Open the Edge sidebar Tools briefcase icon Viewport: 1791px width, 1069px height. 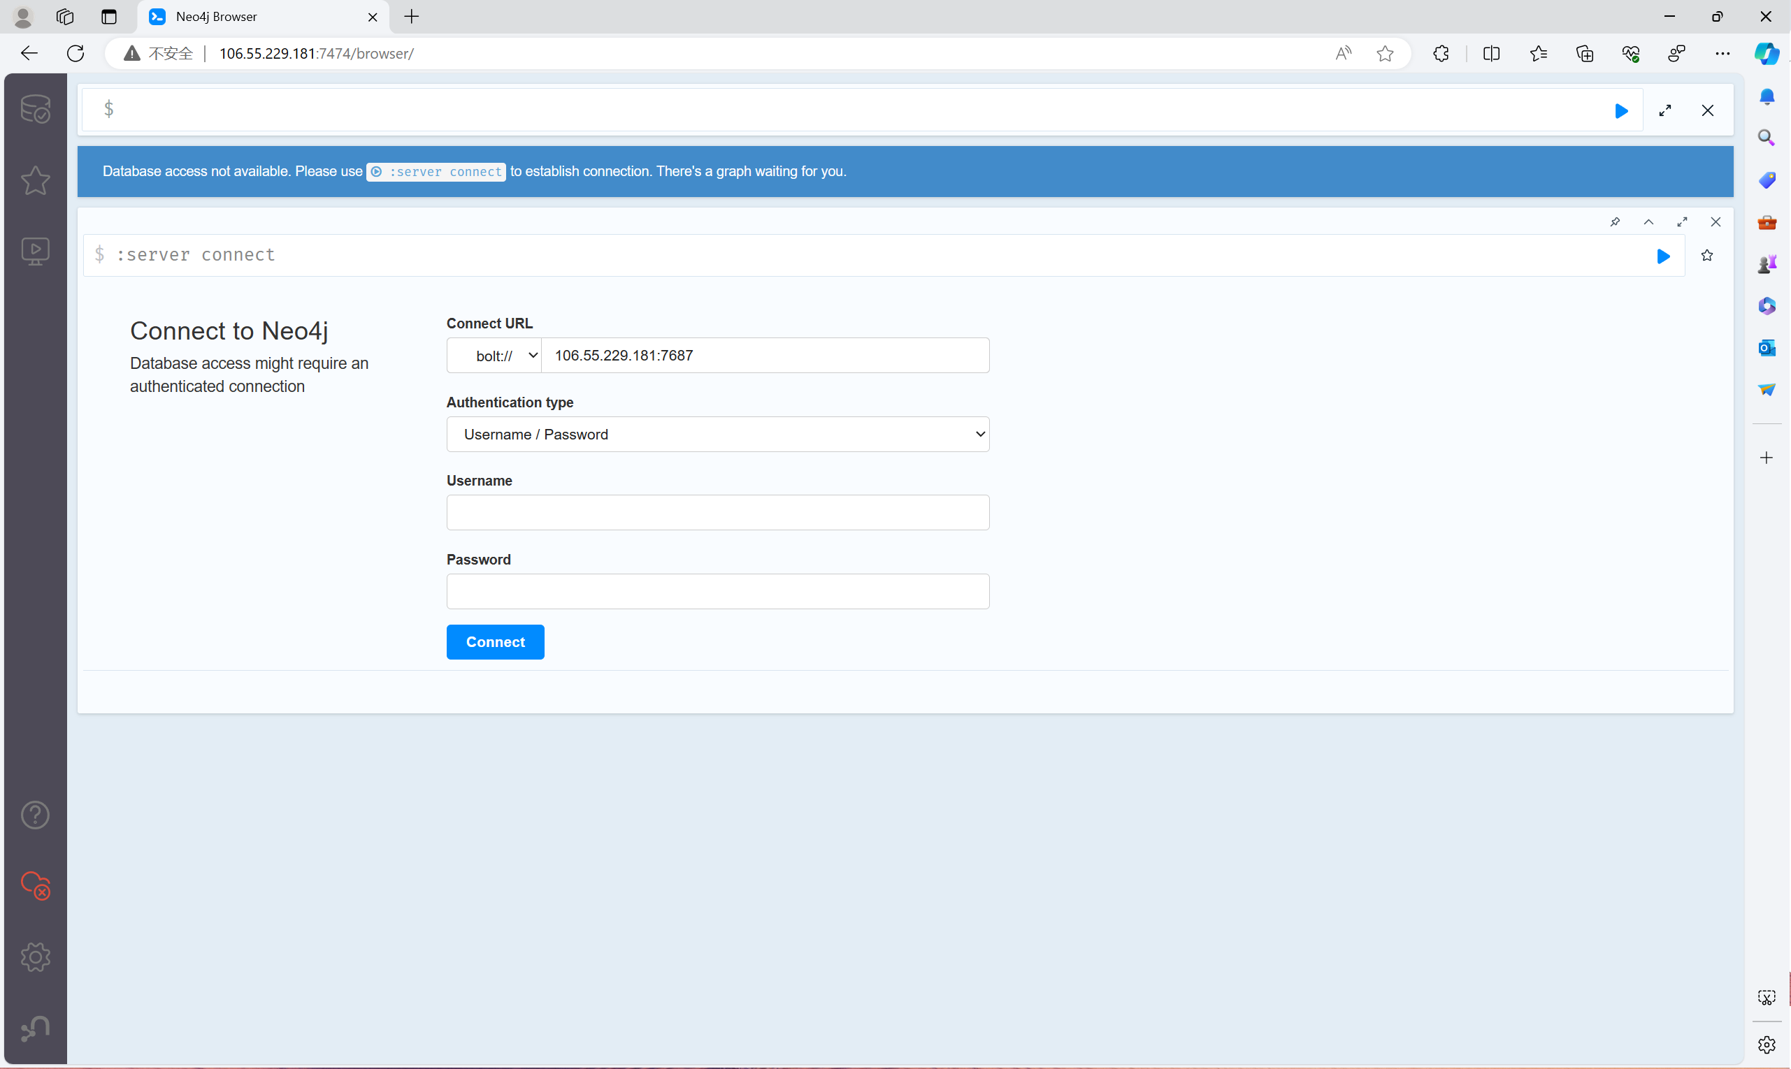pos(1767,222)
